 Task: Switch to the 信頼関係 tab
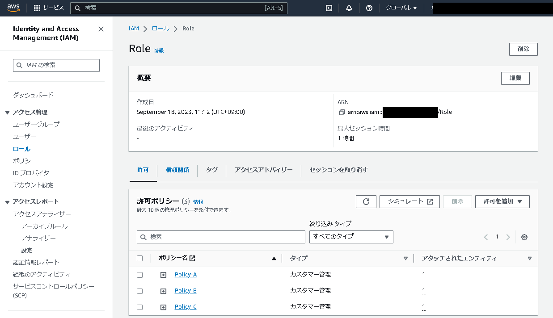(x=177, y=170)
